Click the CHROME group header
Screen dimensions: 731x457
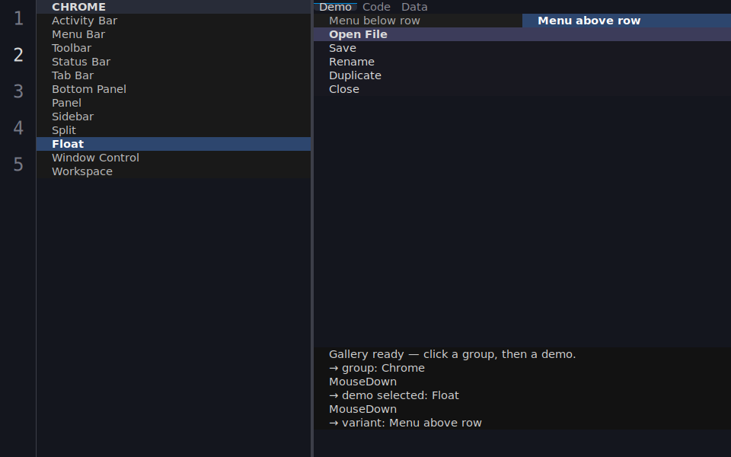click(x=174, y=7)
